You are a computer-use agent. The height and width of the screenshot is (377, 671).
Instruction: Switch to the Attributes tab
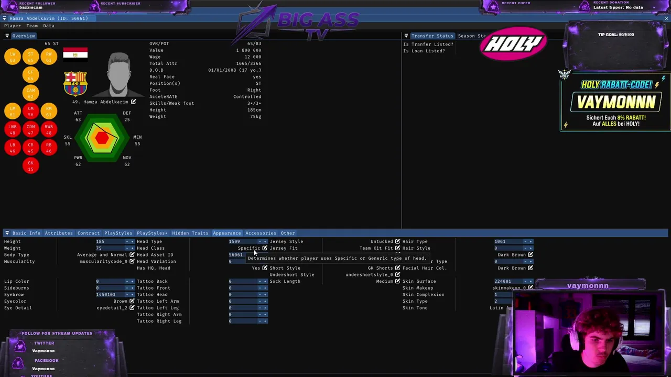(x=59, y=233)
